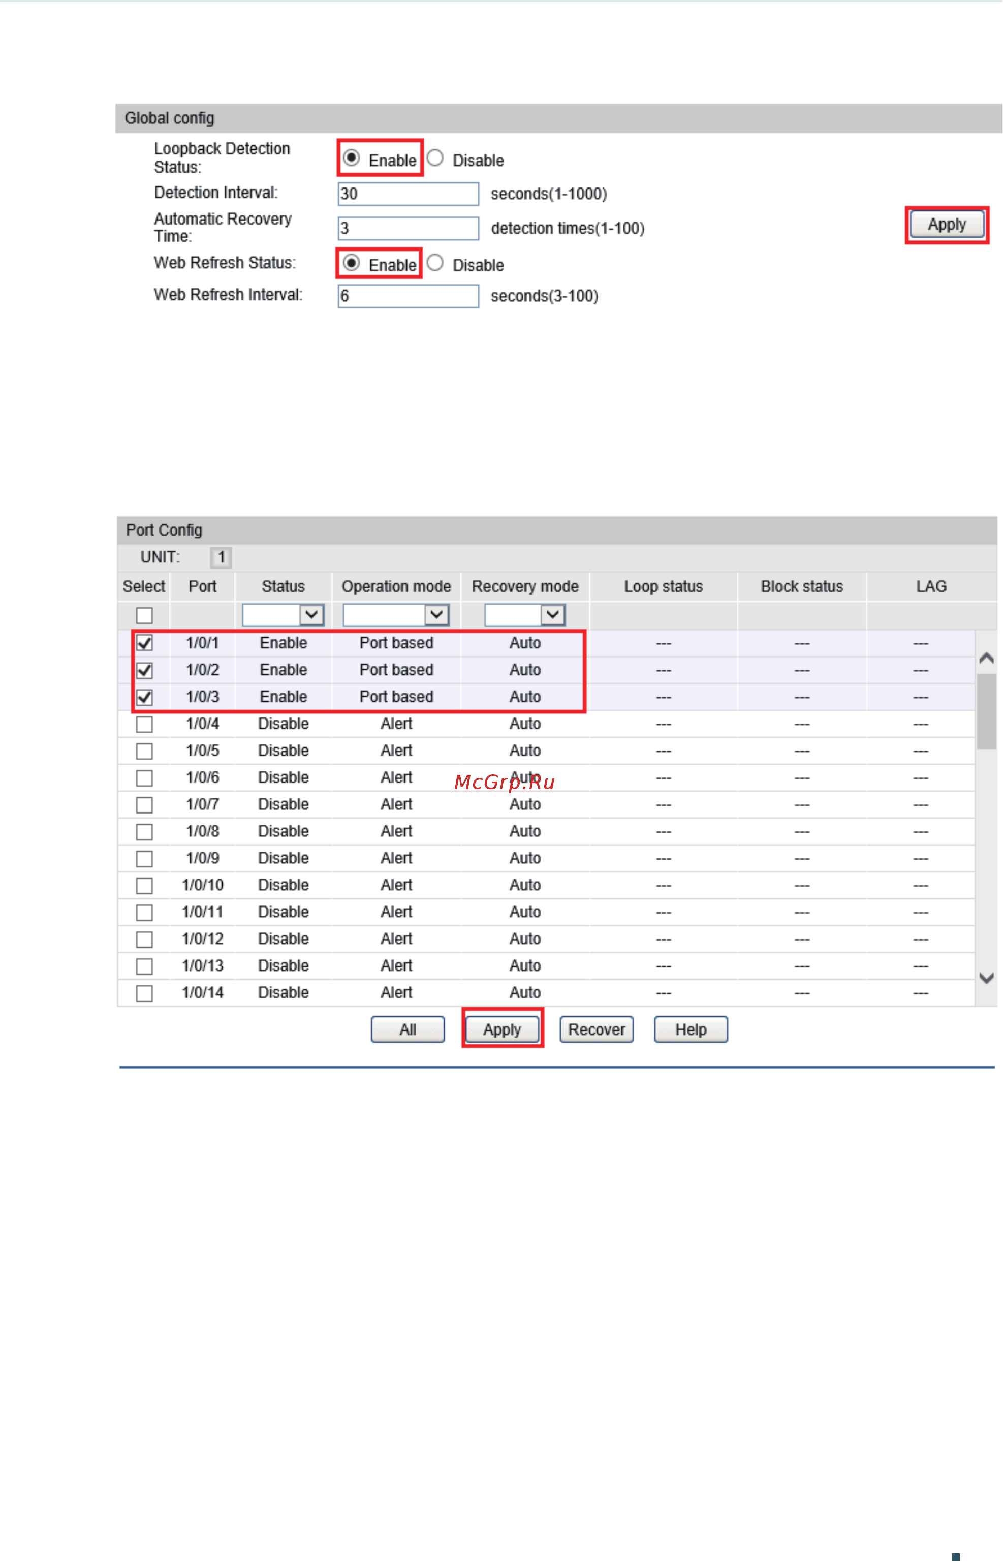Click the Recover button
Image resolution: width=1003 pixels, height=1563 pixels.
pyautogui.click(x=597, y=1029)
